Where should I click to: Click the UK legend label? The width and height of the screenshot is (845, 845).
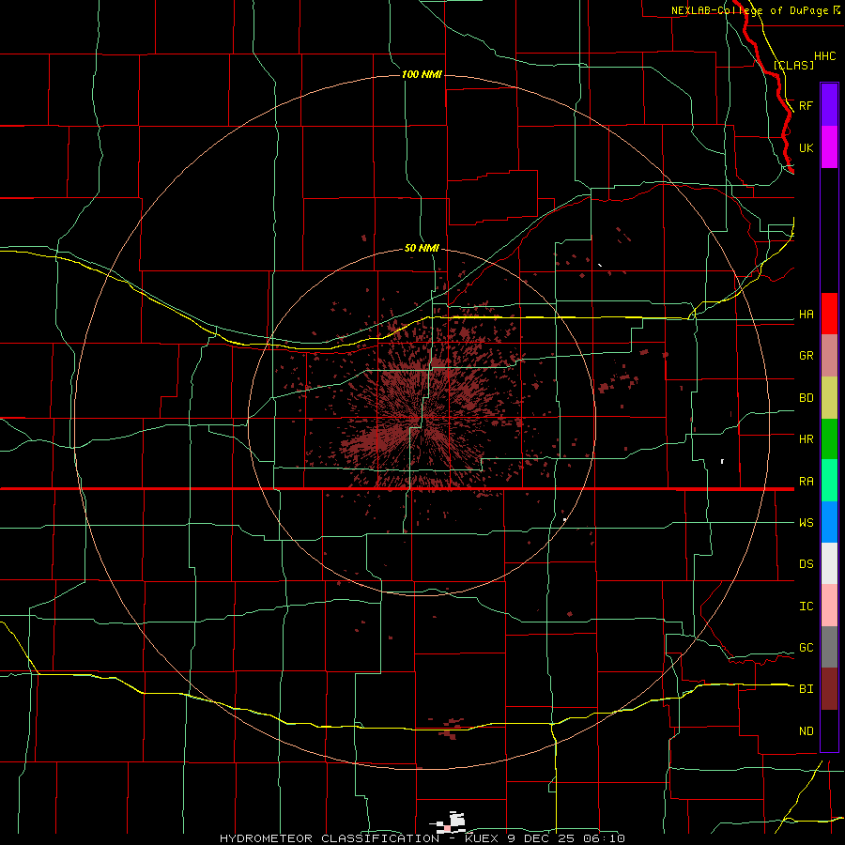coord(807,147)
